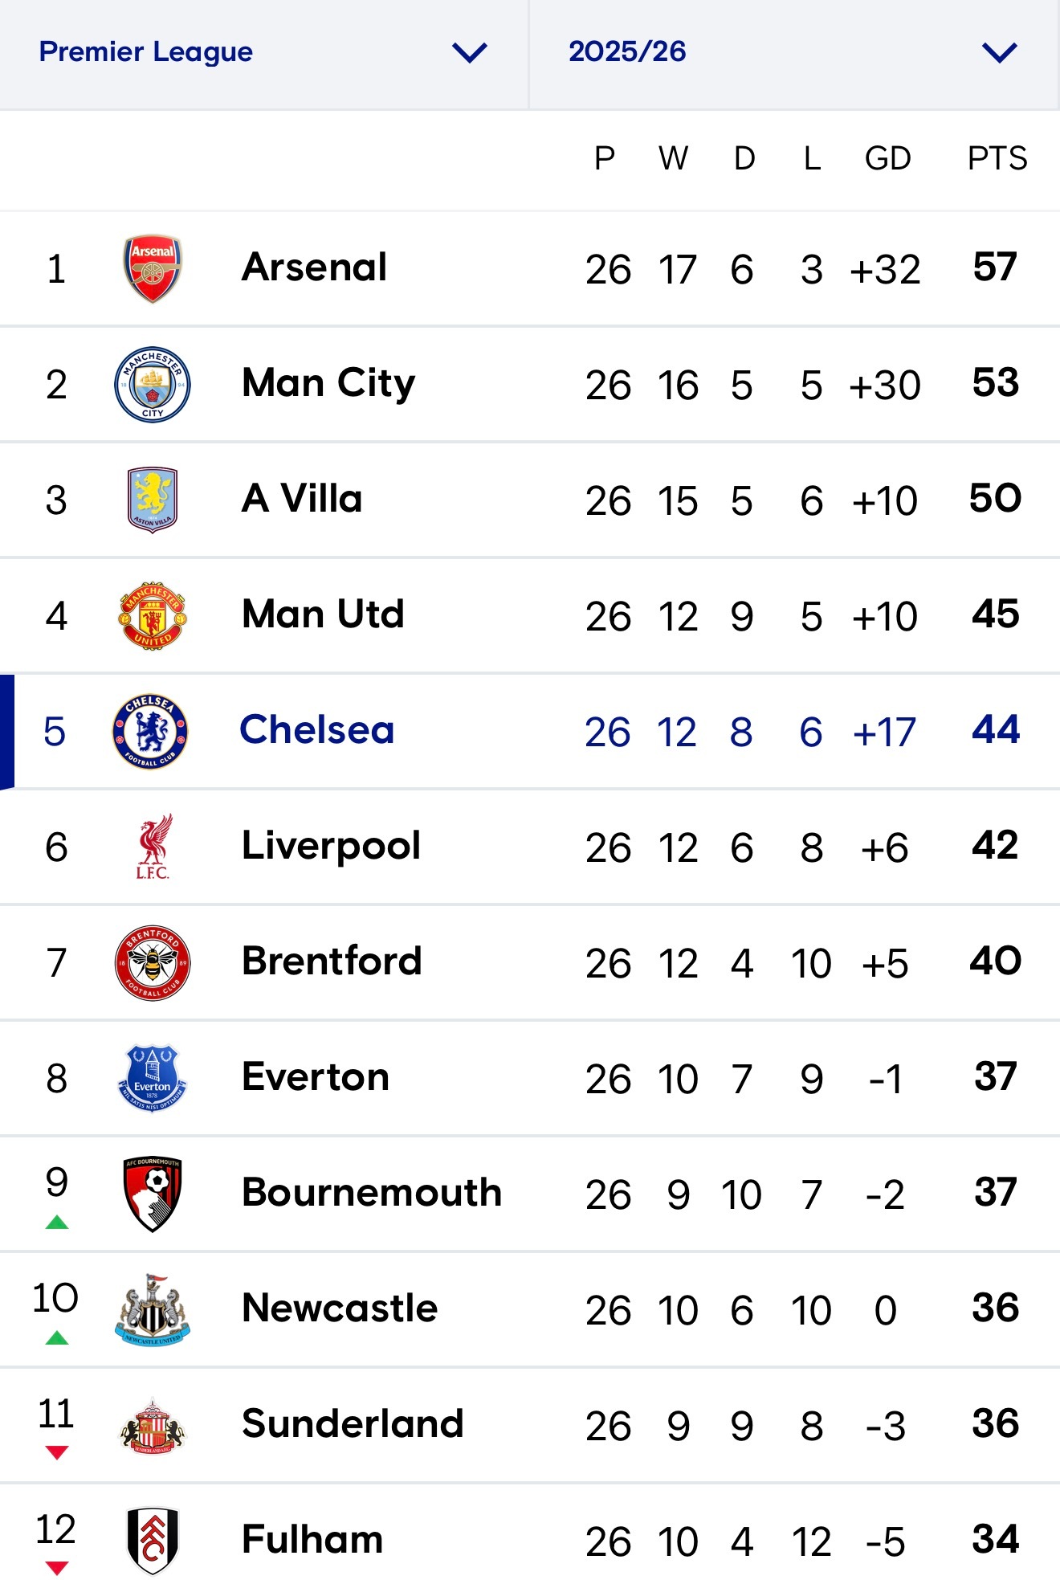The image size is (1060, 1580).
Task: Click the GD column header
Action: pyautogui.click(x=887, y=158)
